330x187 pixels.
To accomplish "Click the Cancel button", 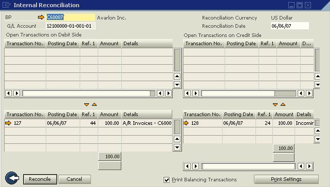I will click(75, 179).
